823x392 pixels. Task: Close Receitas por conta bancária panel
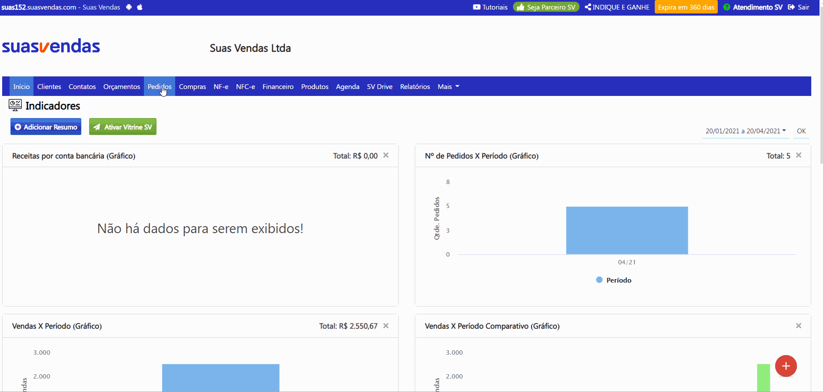point(386,155)
